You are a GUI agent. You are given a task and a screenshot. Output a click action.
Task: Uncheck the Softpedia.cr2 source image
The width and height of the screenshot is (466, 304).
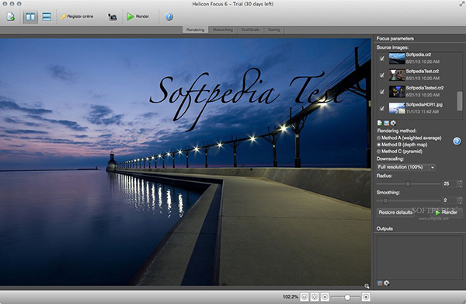tap(382, 58)
